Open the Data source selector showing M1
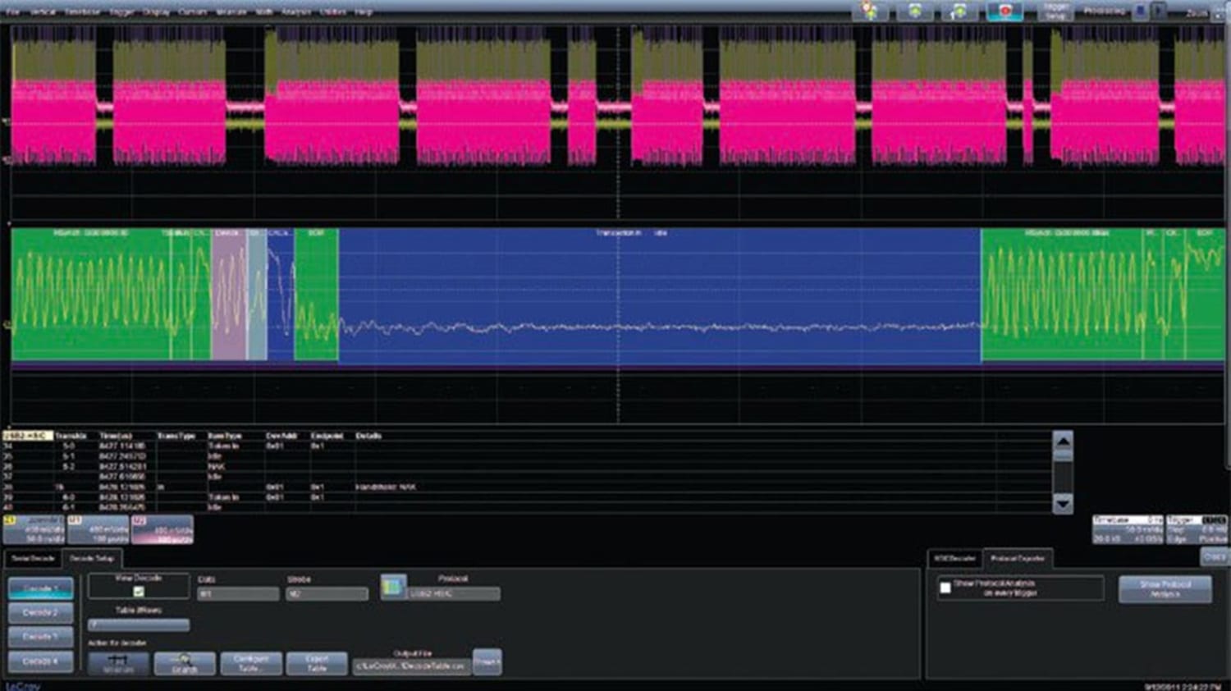 pos(238,593)
